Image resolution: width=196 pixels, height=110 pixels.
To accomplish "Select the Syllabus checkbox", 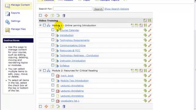I will [53, 65].
